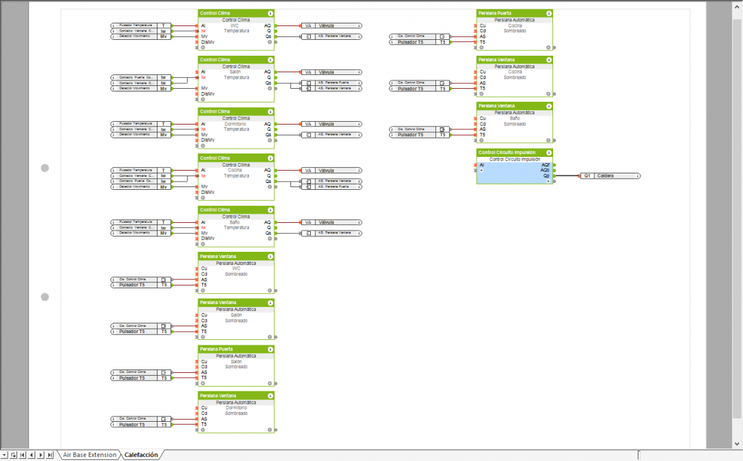This screenshot has width=743, height=461.
Task: Click the go-to-last-page navigation arrow
Action: (50, 455)
